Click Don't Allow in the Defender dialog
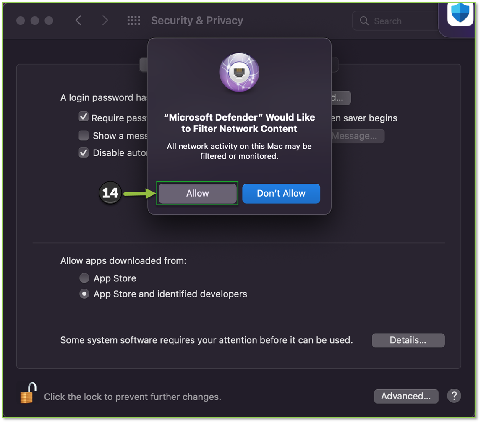 click(x=281, y=193)
